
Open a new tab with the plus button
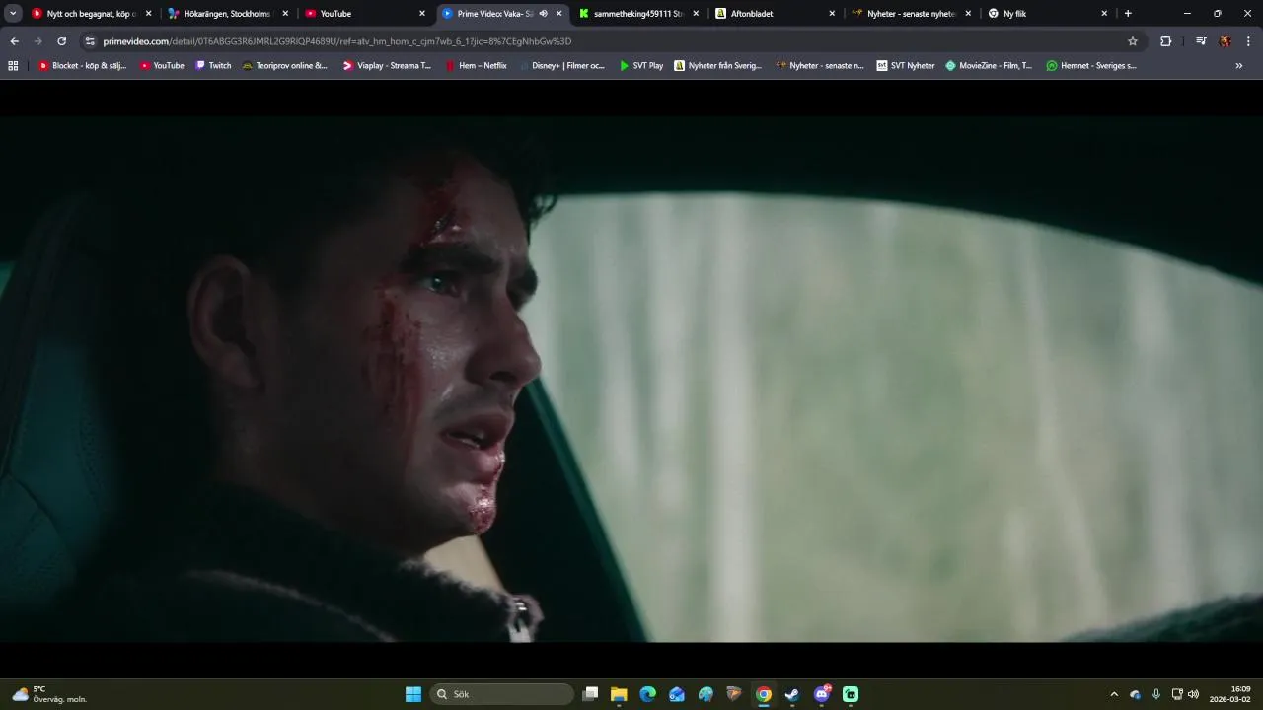[x=1128, y=14]
